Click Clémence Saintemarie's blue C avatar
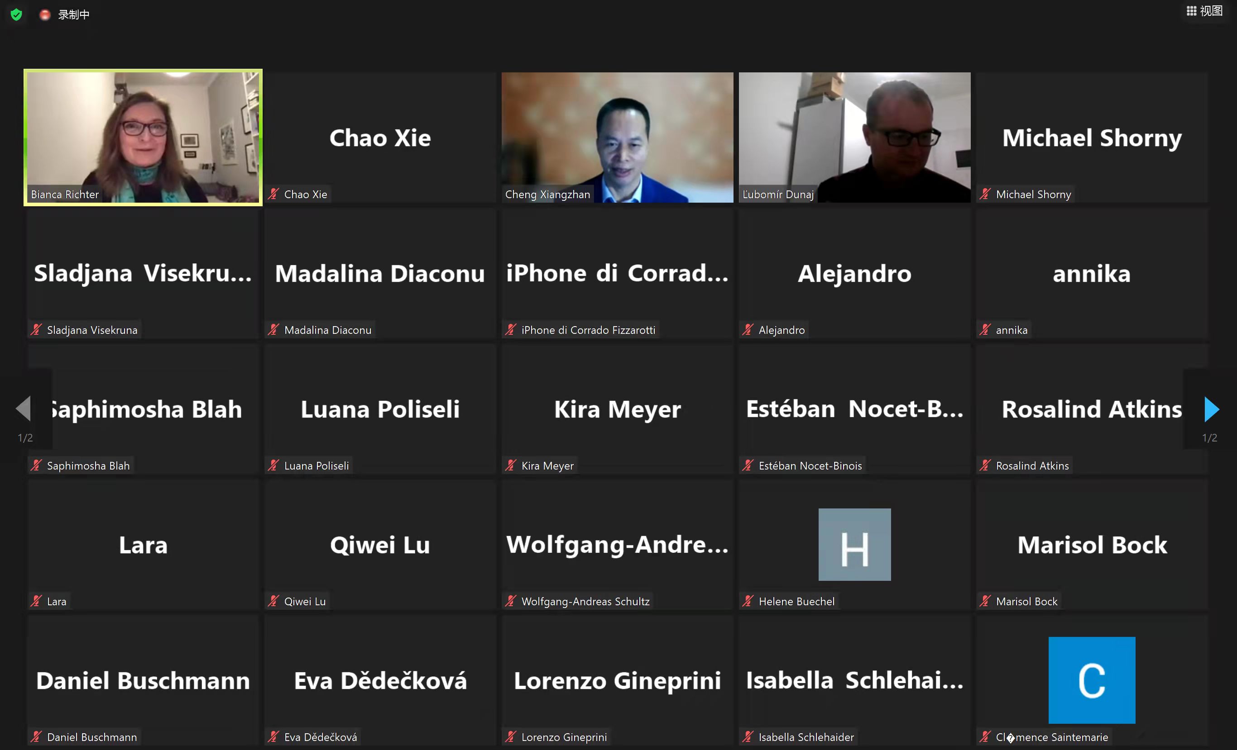 [1092, 680]
